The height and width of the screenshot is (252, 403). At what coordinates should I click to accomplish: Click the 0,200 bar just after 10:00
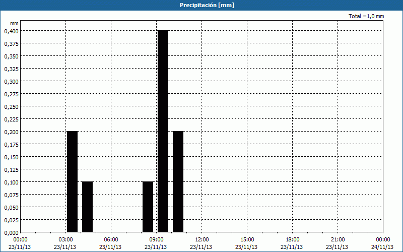[178, 181]
